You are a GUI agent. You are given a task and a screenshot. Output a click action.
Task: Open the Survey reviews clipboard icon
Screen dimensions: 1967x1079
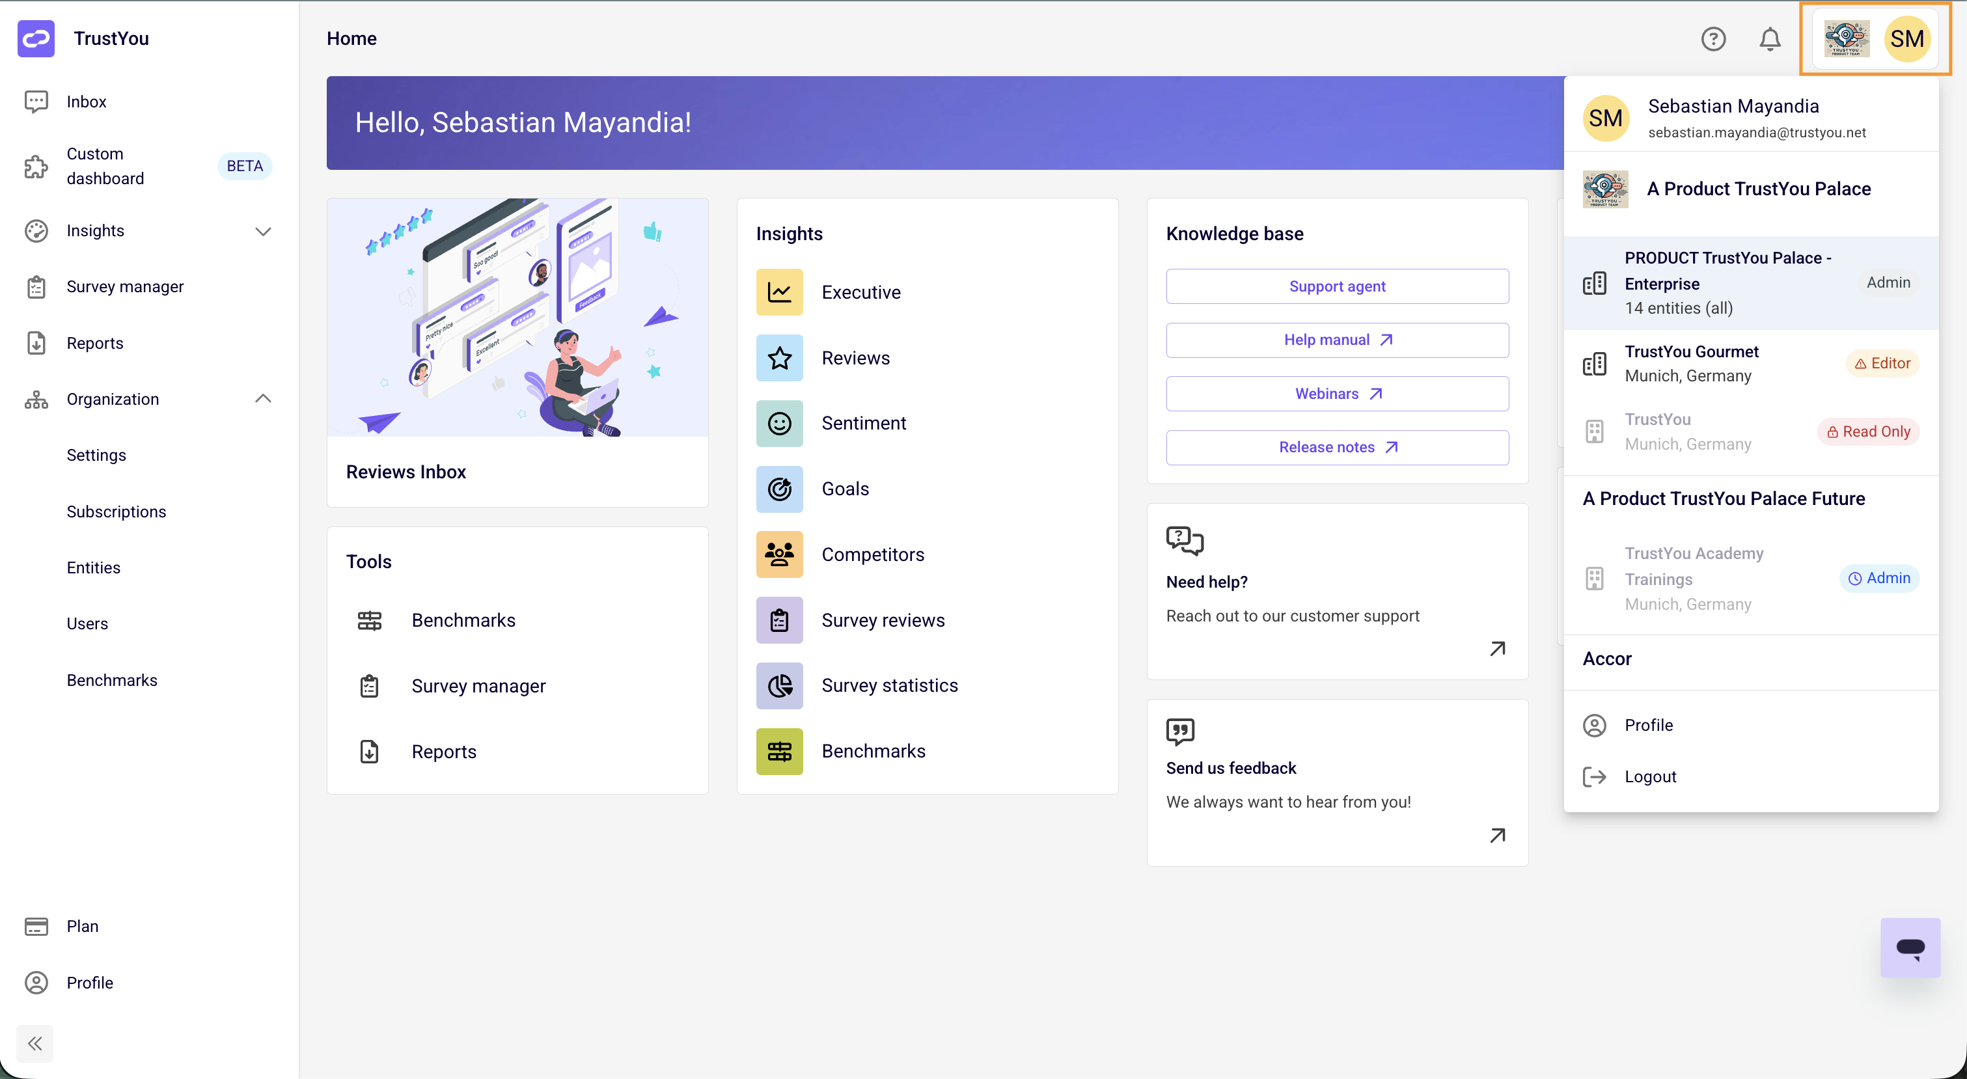point(779,620)
